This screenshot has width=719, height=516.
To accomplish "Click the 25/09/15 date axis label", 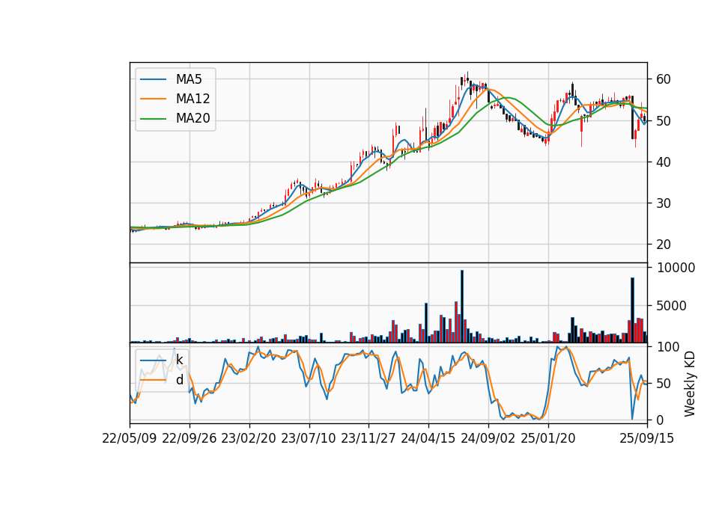I will (x=647, y=438).
